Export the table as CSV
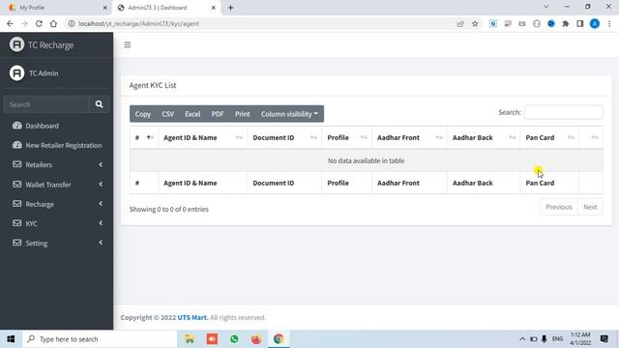This screenshot has width=619, height=348. tap(167, 114)
